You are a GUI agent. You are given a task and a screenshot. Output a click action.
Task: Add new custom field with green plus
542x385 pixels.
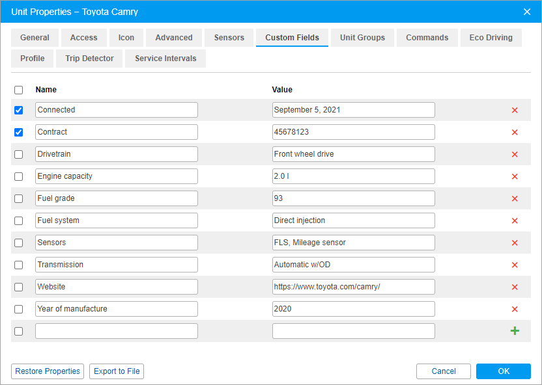coord(515,331)
